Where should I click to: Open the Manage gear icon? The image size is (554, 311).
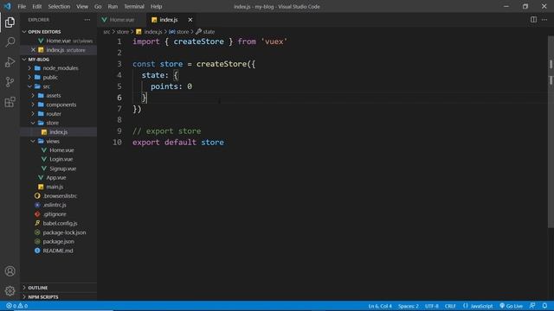pos(10,291)
